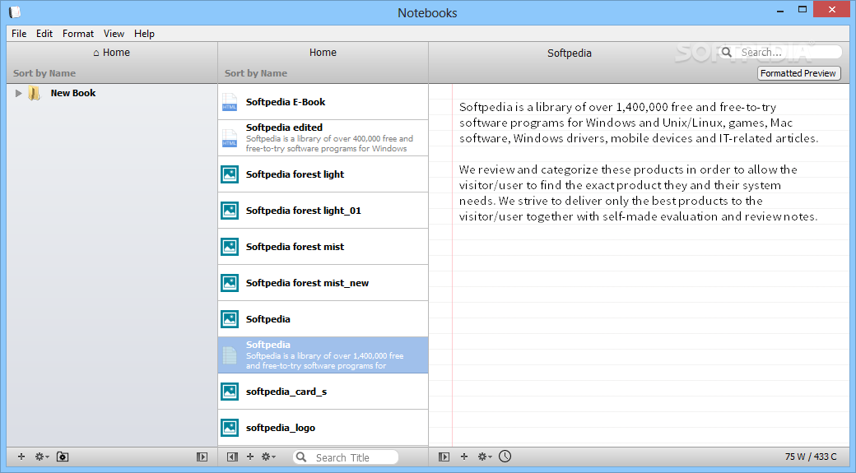856x473 pixels.
Task: Open the View menu
Action: (x=114, y=33)
